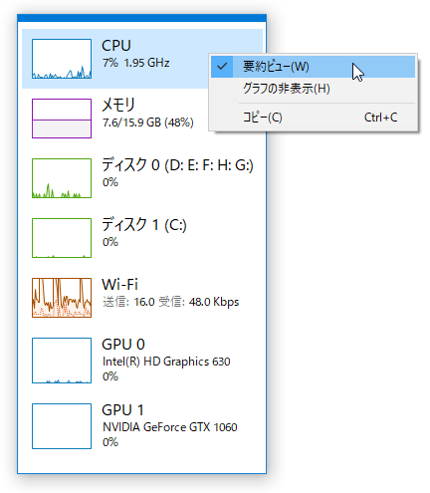Open the Disk 0 activity graph
Image resolution: width=430 pixels, height=493 pixels.
(x=62, y=178)
